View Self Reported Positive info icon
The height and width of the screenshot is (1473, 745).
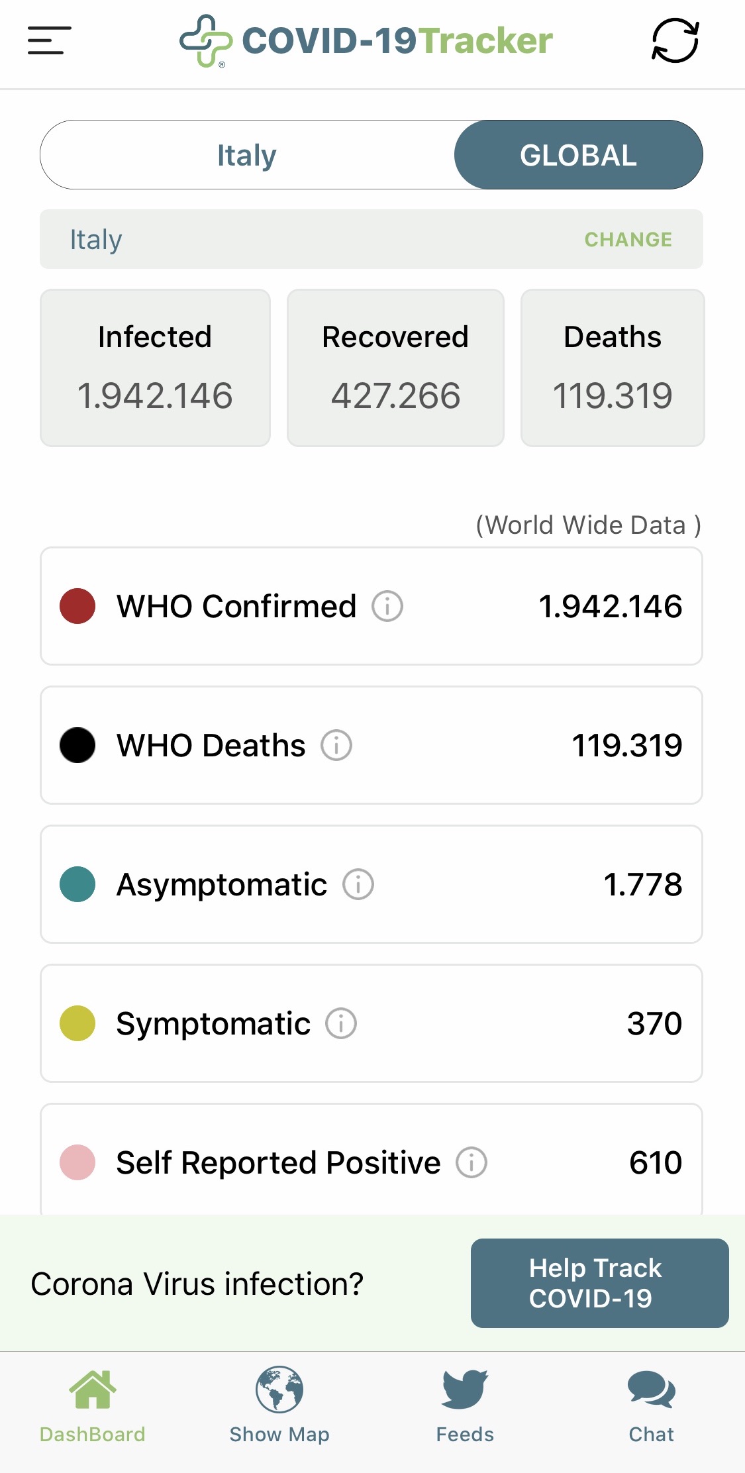coord(472,1162)
